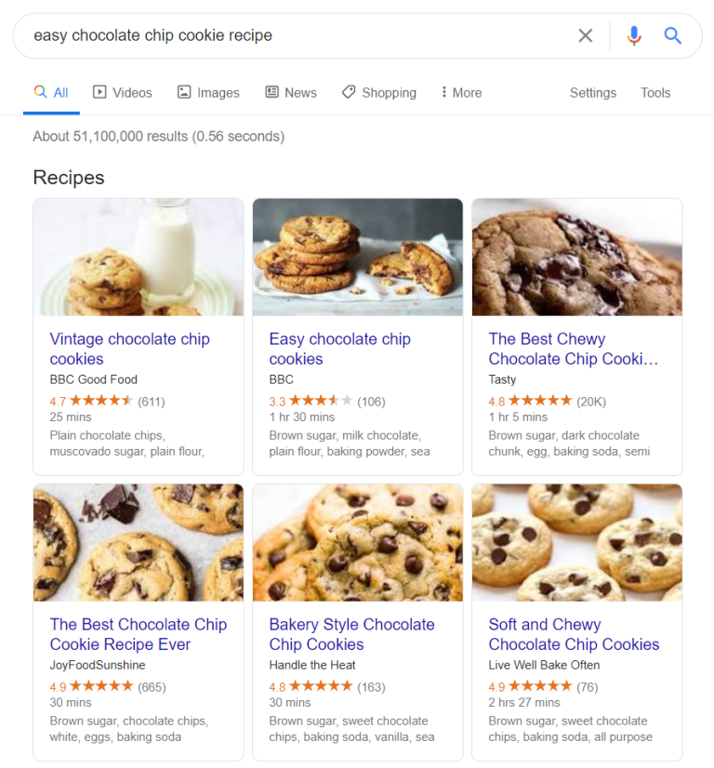The height and width of the screenshot is (768, 714).
Task: Click the X to clear the search query
Action: tap(586, 35)
